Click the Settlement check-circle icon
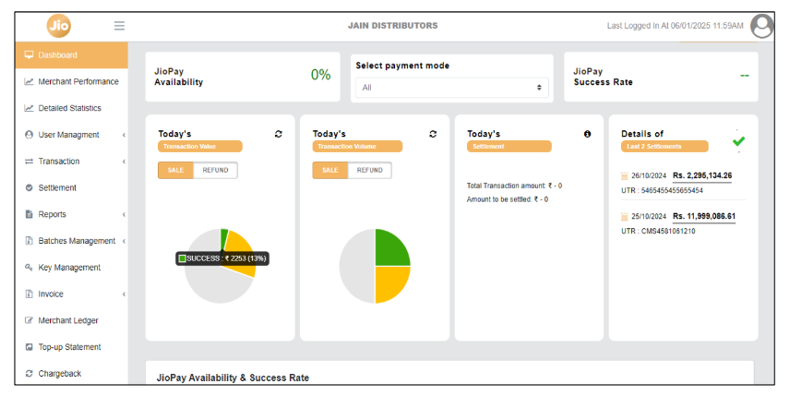The height and width of the screenshot is (396, 790). [29, 187]
